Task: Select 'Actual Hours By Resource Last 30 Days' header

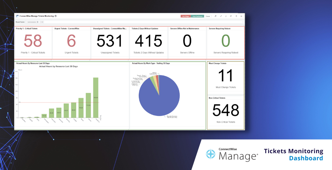Action: tap(33, 63)
